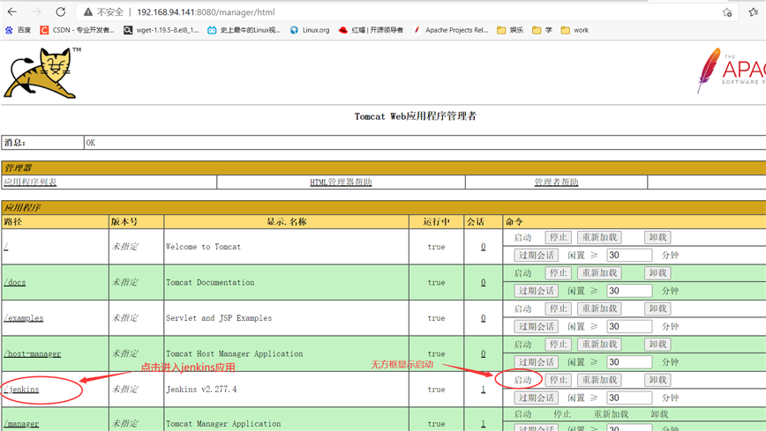Screen dimensions: 766x431
Task: Open the 娱乐 bookmark folder
Action: click(510, 30)
